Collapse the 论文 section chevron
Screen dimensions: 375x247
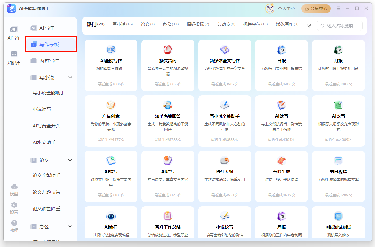70,160
